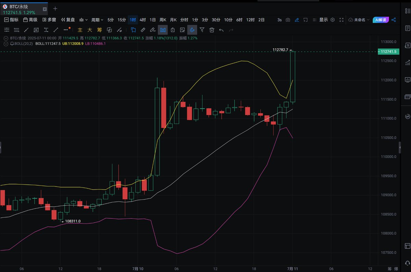Click the 3s refresh interval
411x272 pixels.
point(279,20)
